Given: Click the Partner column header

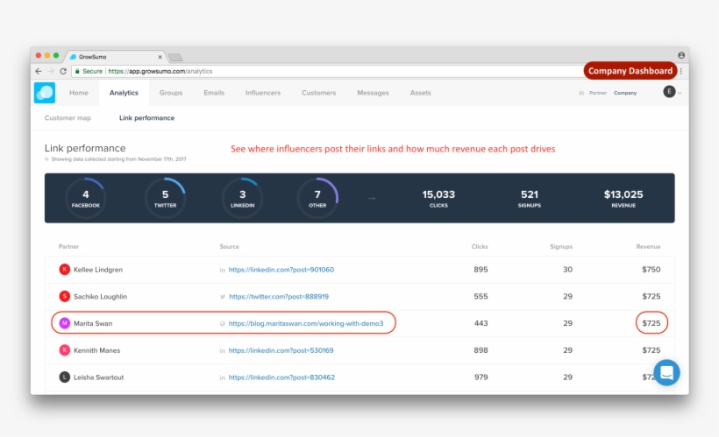Looking at the screenshot, I should [68, 246].
